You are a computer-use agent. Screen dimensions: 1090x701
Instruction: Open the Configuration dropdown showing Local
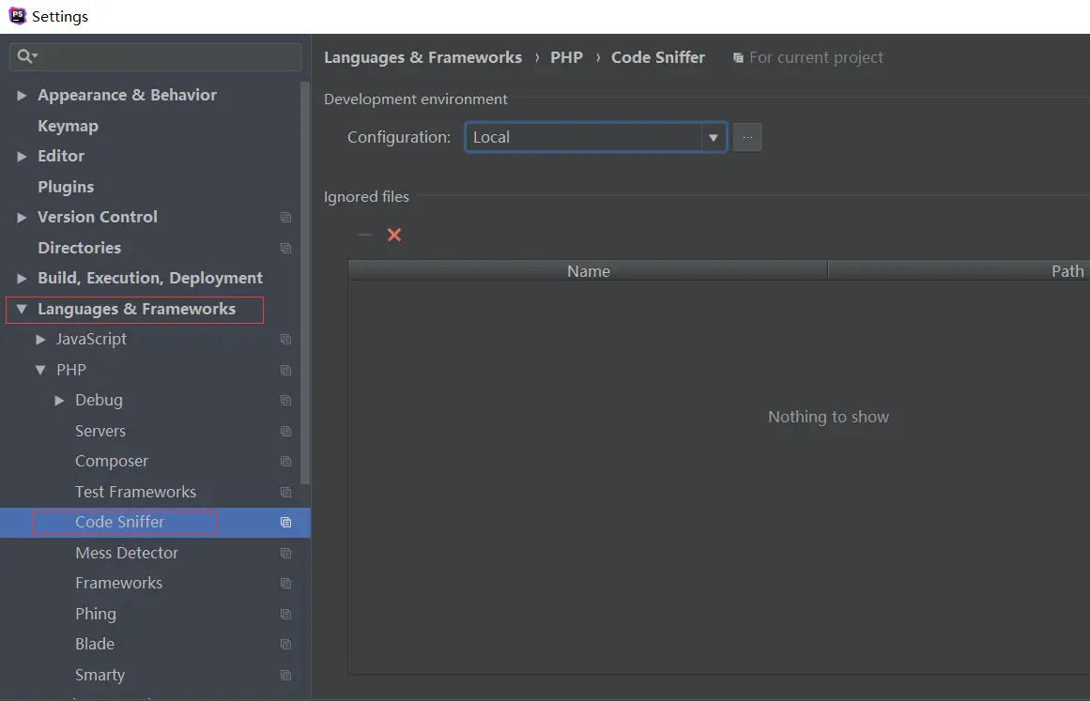[596, 137]
